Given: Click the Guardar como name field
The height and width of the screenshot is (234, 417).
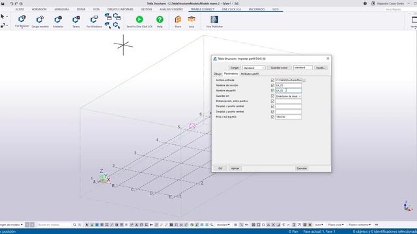Looking at the screenshot, I should [x=302, y=68].
